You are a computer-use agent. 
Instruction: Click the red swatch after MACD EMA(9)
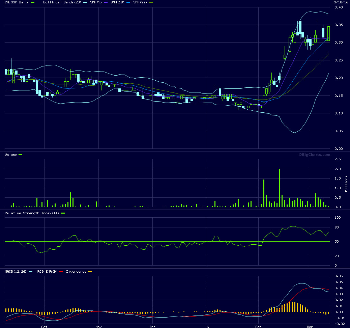coord(61,271)
